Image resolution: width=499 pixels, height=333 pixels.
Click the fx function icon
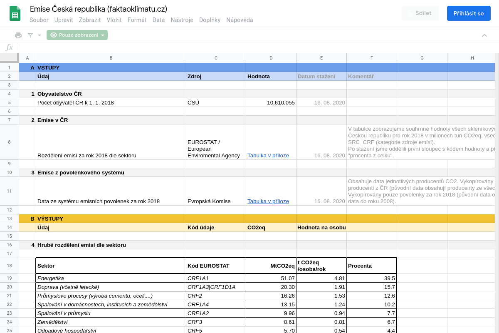[x=9, y=47]
